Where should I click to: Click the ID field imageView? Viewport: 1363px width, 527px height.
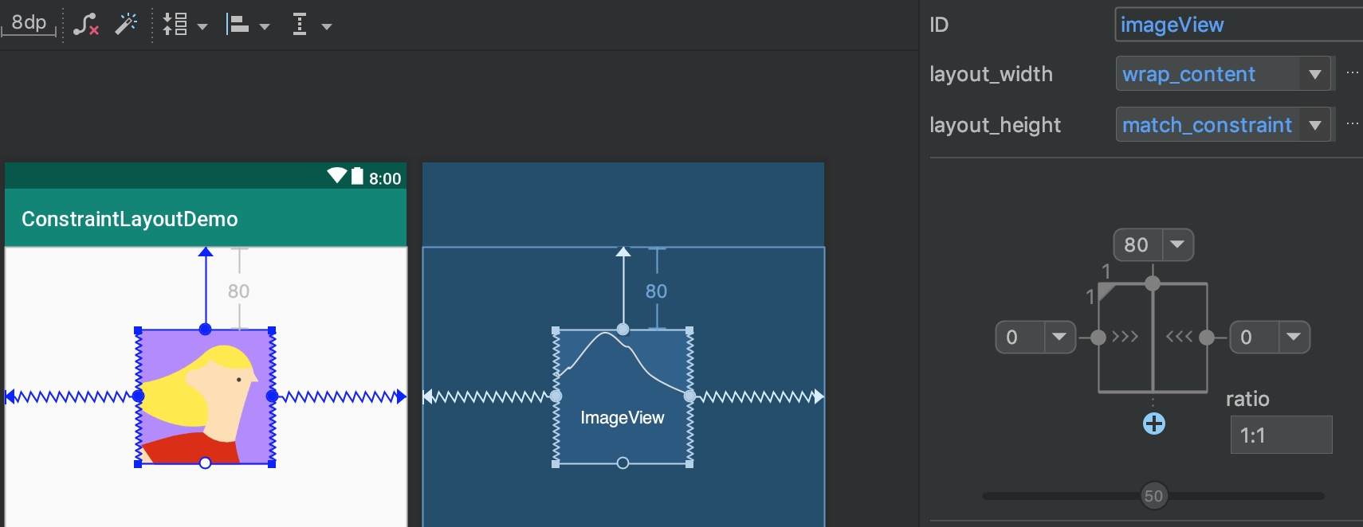point(1239,25)
